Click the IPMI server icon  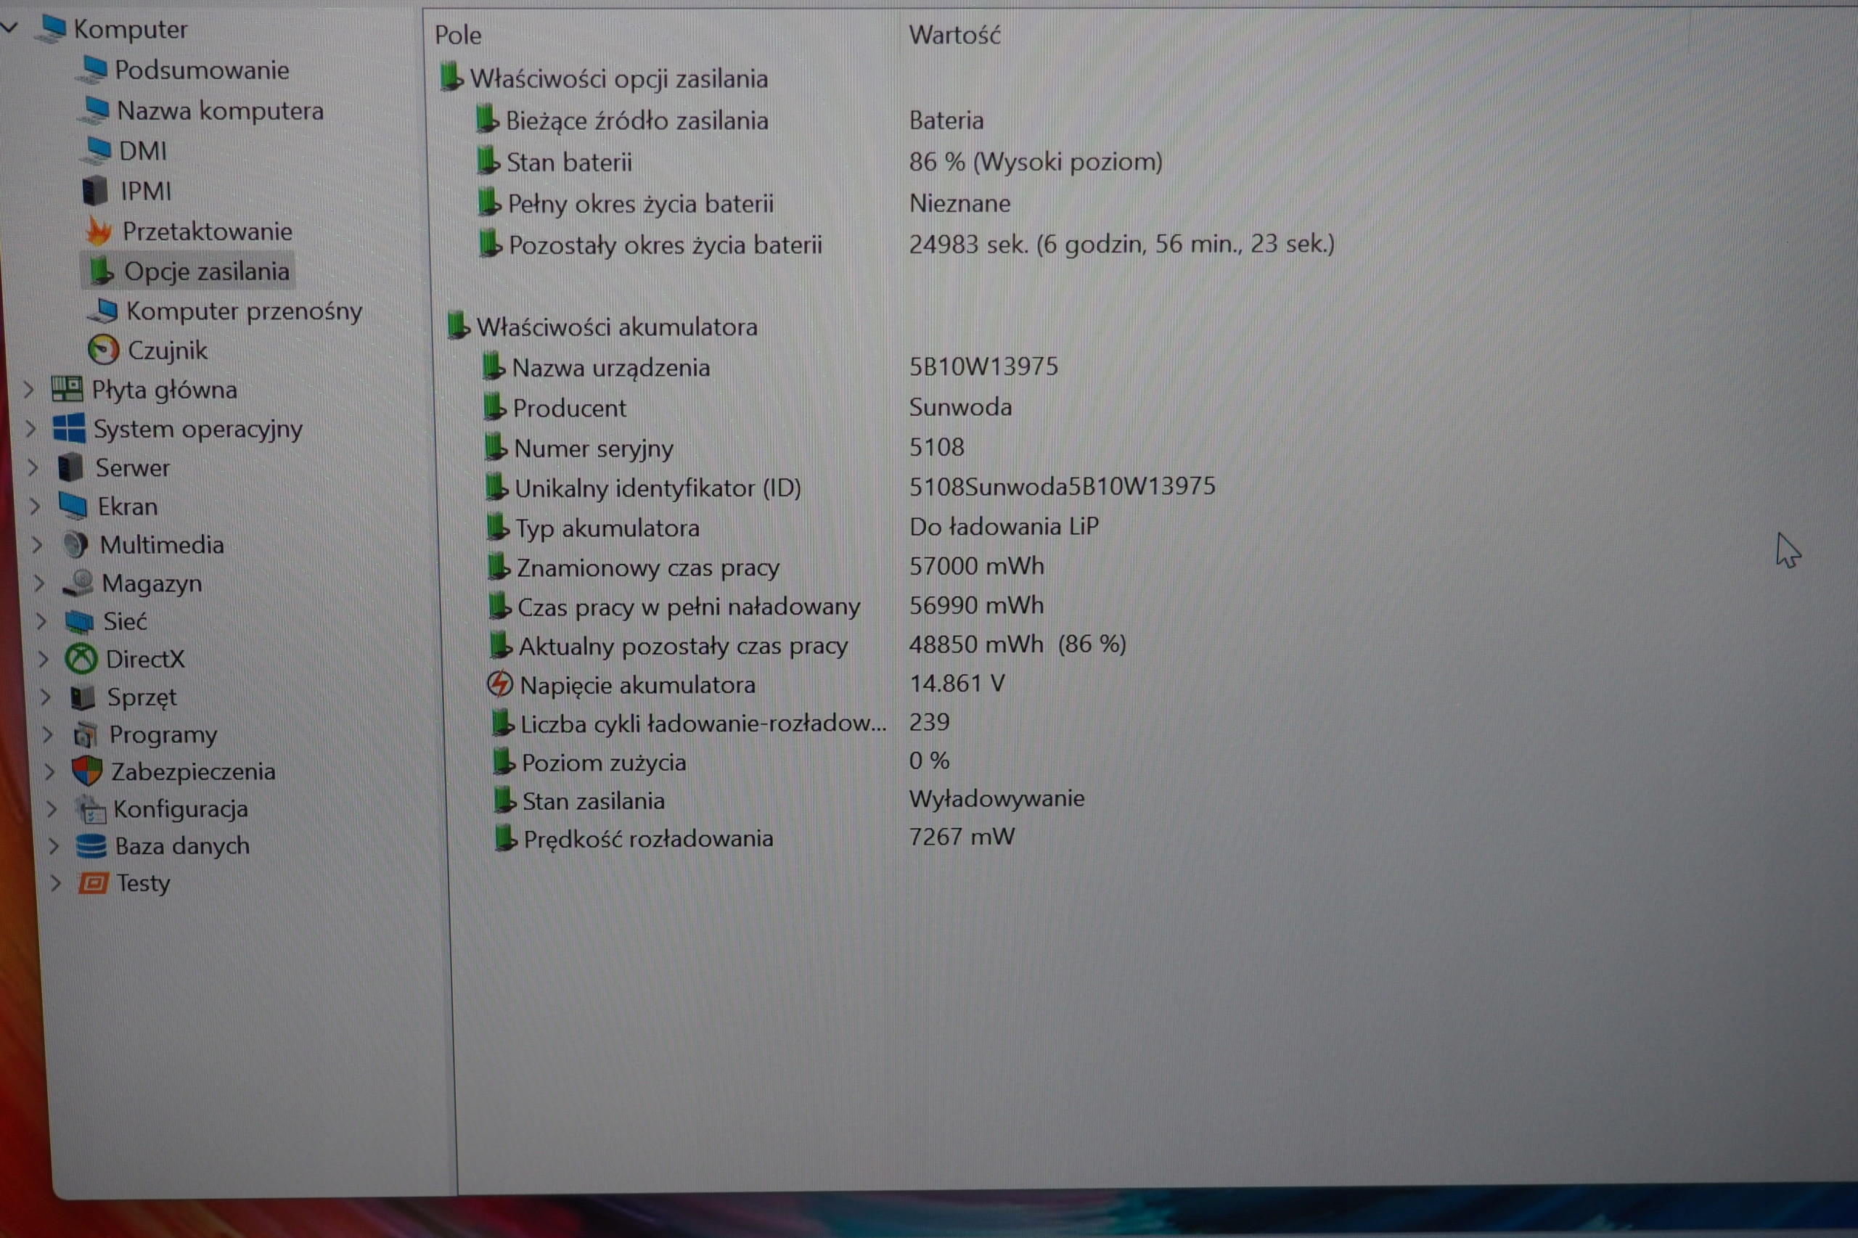tap(96, 191)
